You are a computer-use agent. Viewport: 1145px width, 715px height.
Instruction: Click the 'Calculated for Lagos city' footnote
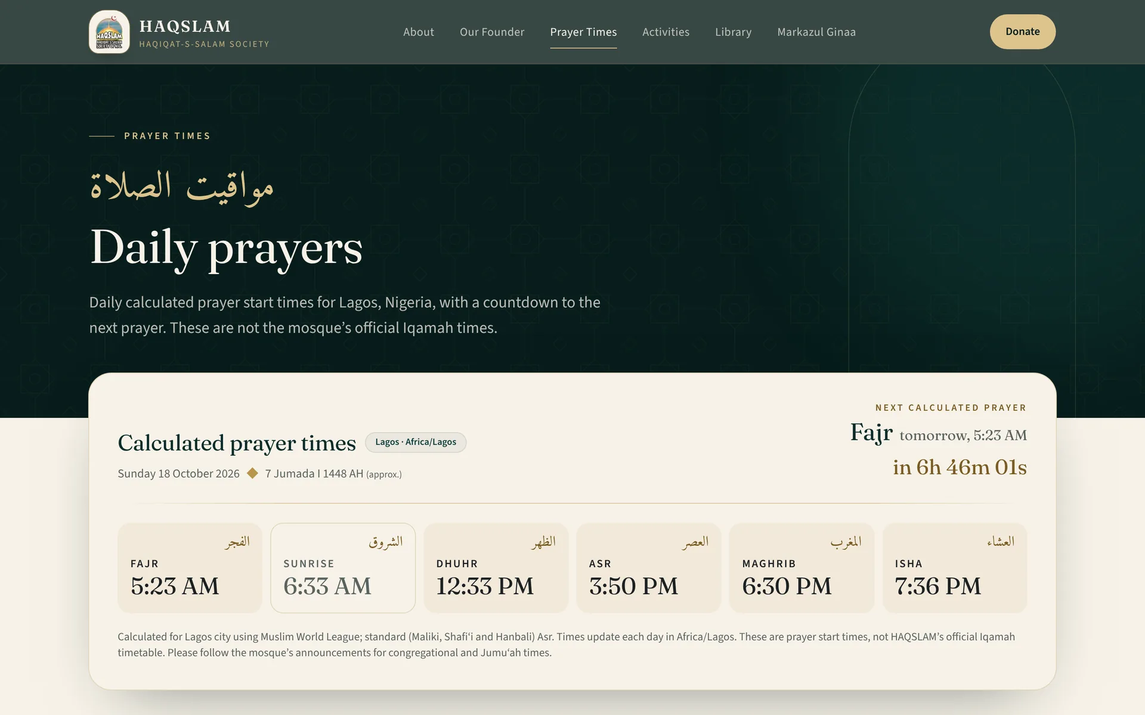[566, 645]
